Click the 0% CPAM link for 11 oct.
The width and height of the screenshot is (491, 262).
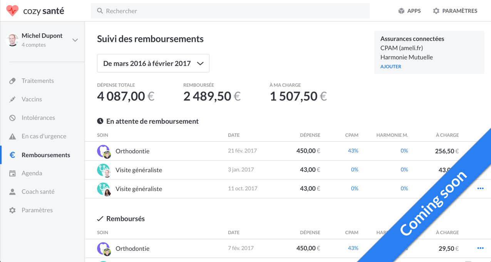355,188
